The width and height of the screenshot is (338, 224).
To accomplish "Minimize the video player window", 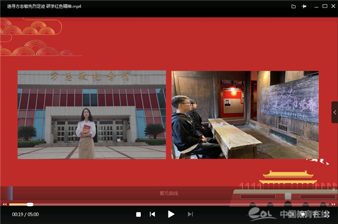I will click(x=316, y=7).
